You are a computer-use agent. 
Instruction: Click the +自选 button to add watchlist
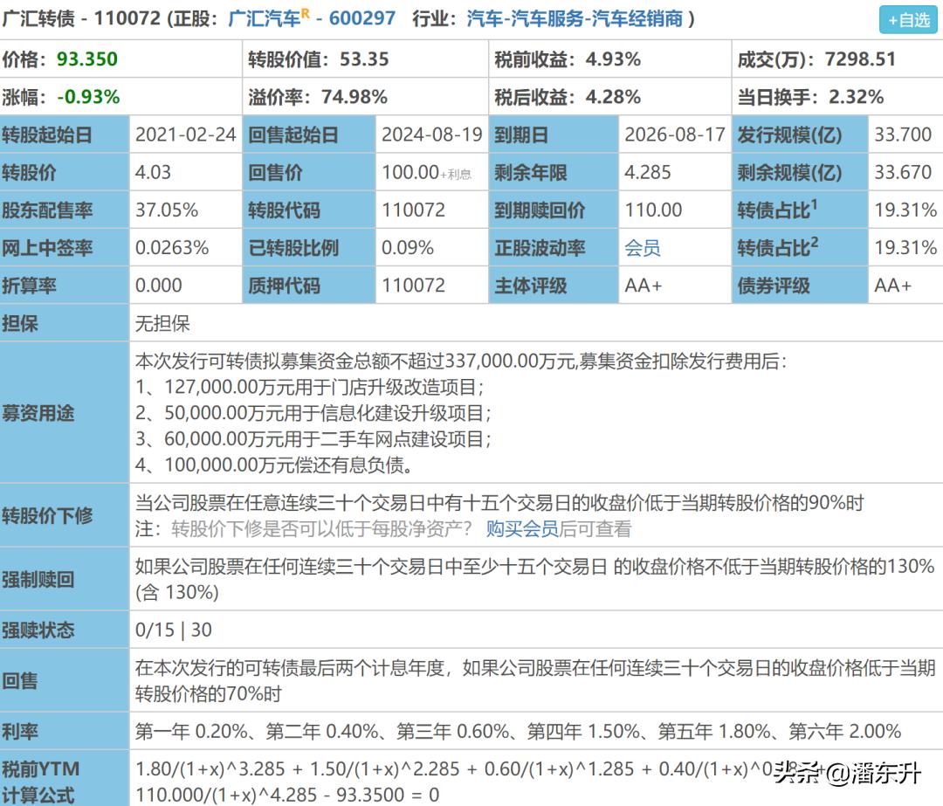click(909, 20)
